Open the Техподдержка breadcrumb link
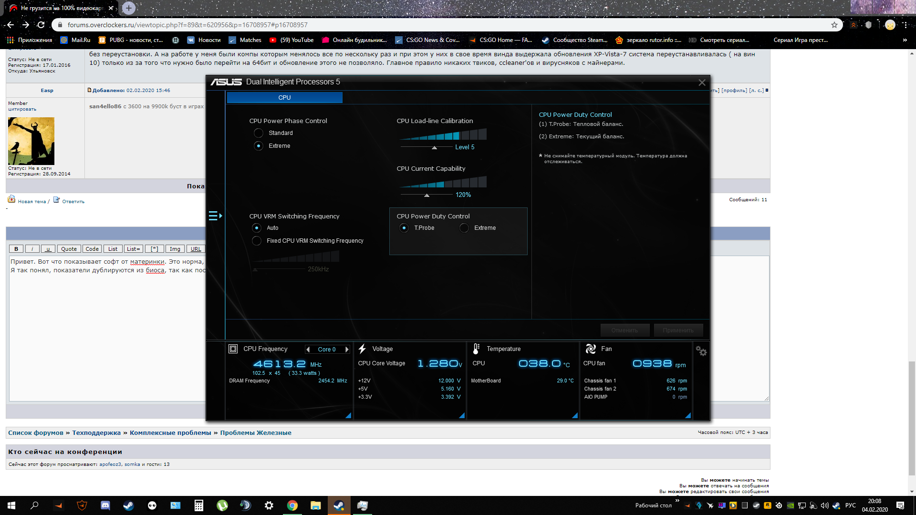Image resolution: width=916 pixels, height=515 pixels. pyautogui.click(x=96, y=433)
